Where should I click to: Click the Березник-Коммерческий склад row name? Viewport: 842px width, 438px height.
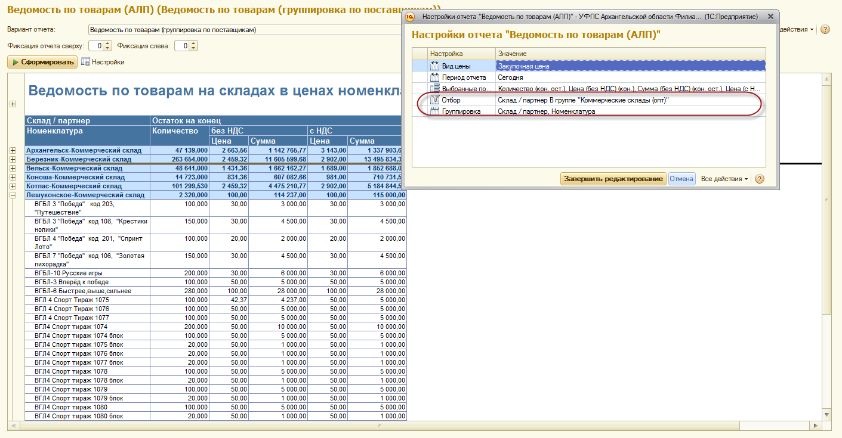coord(79,160)
